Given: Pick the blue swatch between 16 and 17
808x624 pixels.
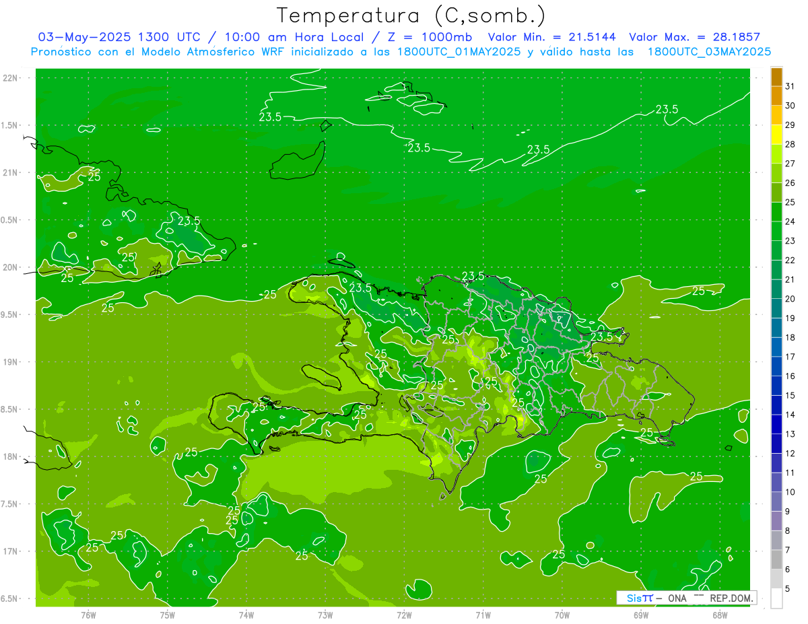Looking at the screenshot, I should [777, 367].
